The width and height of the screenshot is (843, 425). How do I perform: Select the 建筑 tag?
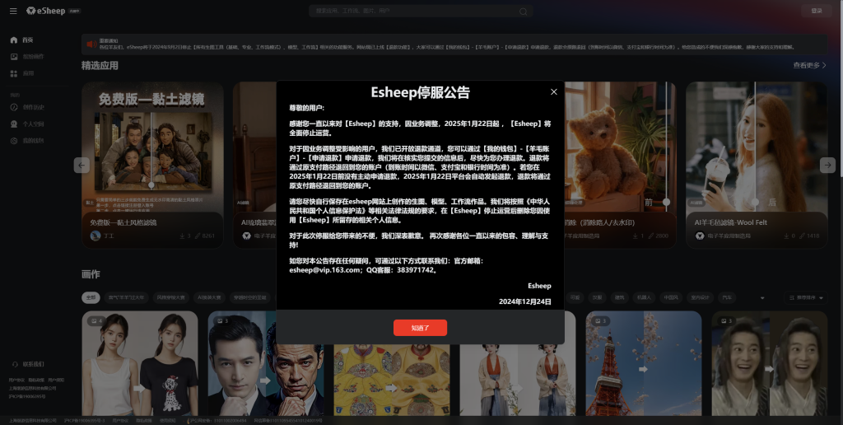tap(619, 297)
